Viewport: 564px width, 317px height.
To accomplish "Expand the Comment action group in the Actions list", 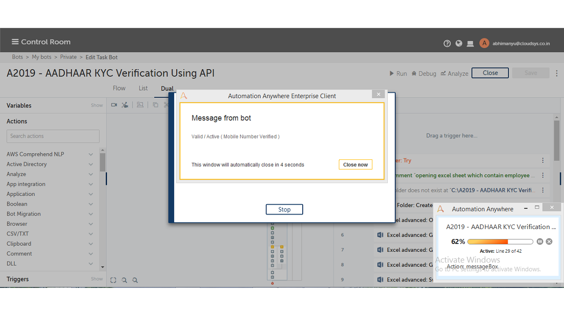I will pyautogui.click(x=91, y=254).
